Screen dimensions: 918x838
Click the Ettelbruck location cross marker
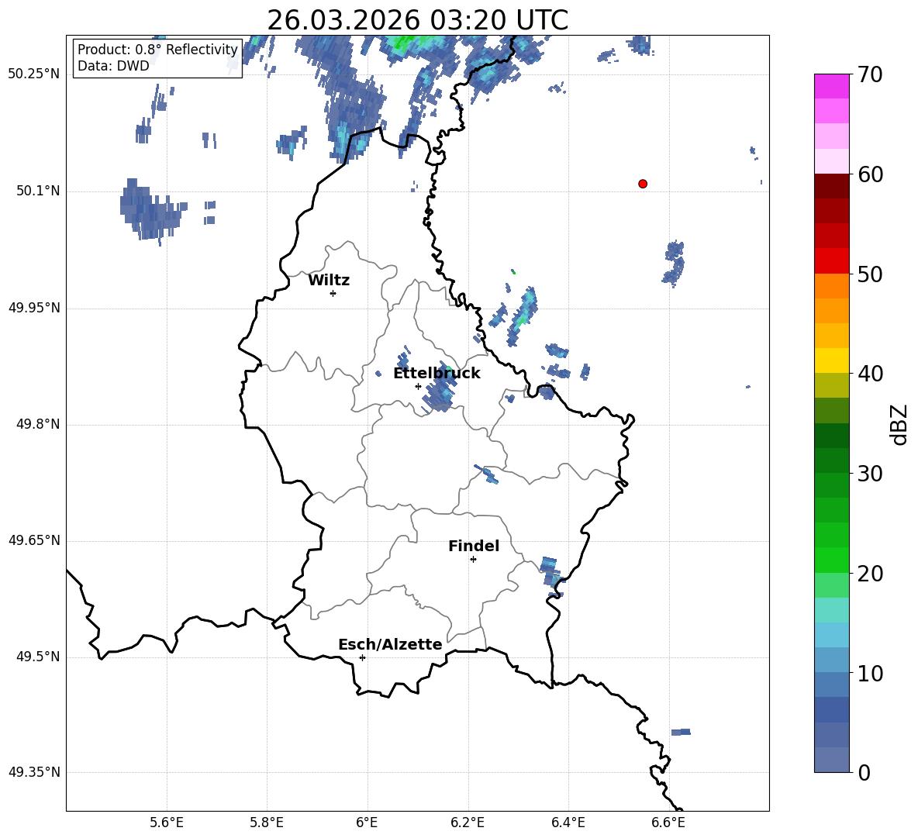point(418,386)
